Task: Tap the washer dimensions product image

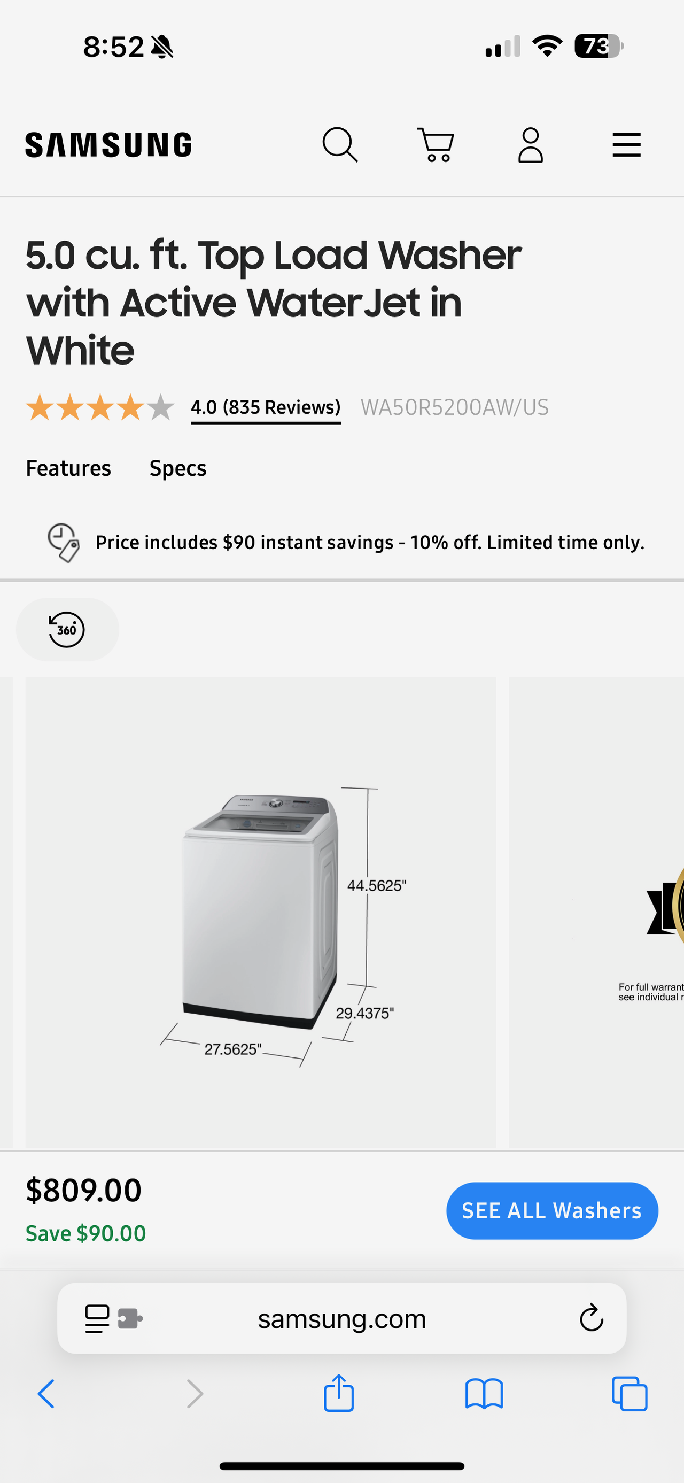Action: pos(261,913)
